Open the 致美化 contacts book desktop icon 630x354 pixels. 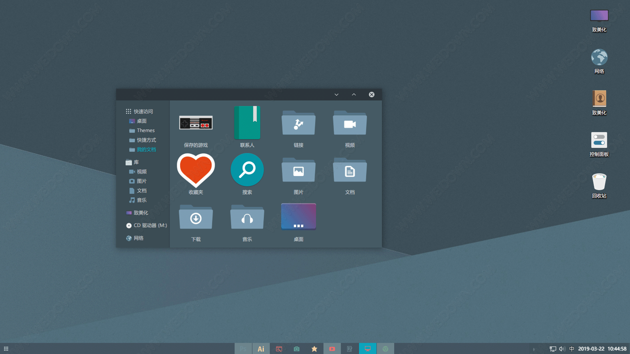(599, 99)
